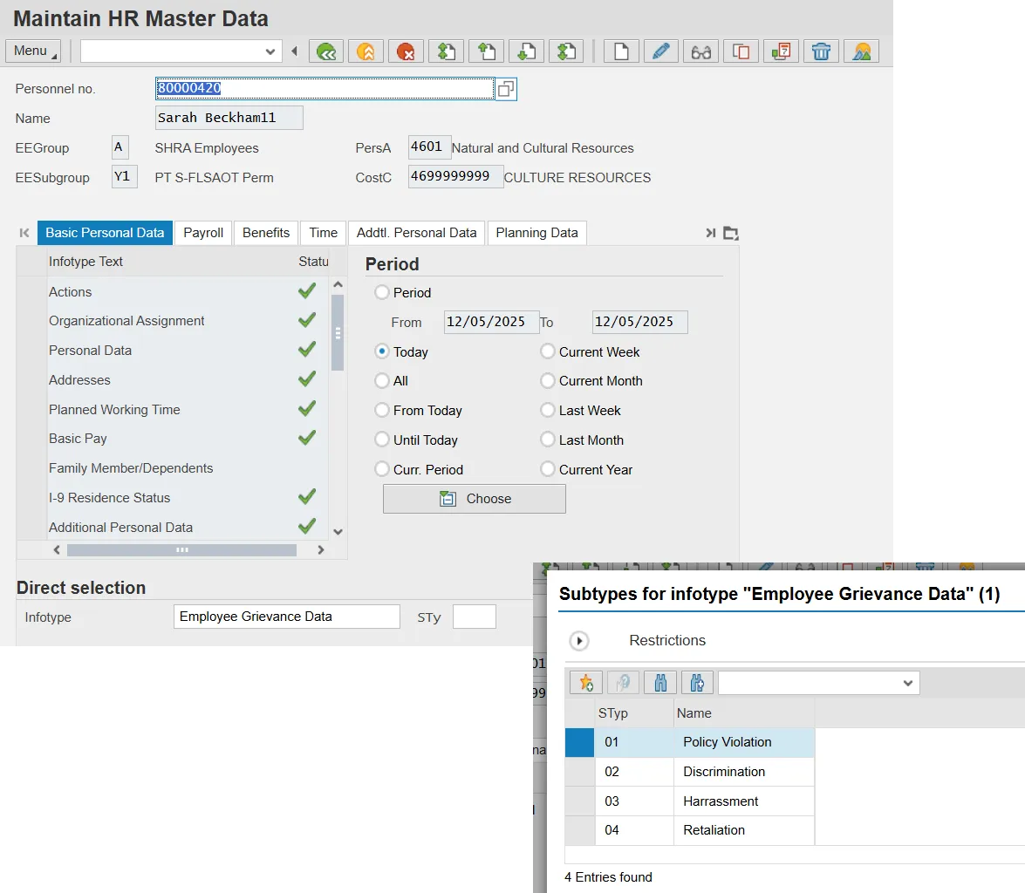Open the dropdown in the subtypes popup toolbar
This screenshot has height=893, width=1025.
907,683
